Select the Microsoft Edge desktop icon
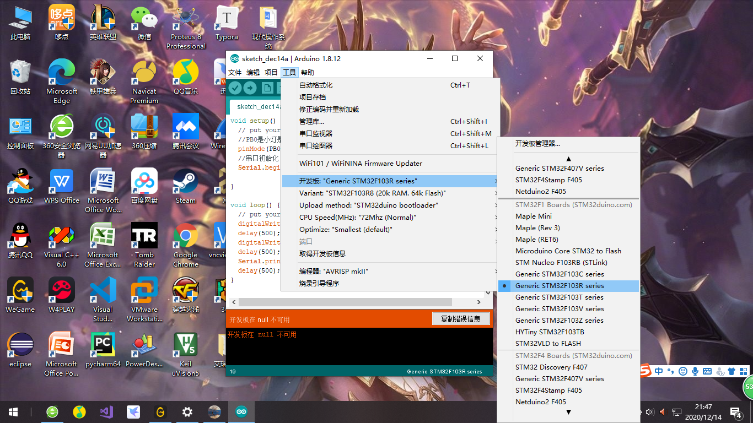The height and width of the screenshot is (423, 753). pyautogui.click(x=62, y=82)
